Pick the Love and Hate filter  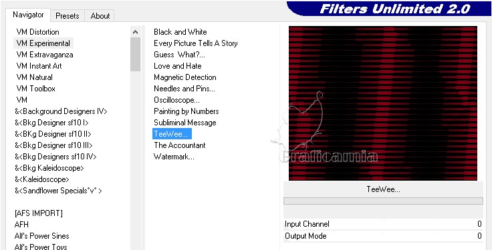178,66
